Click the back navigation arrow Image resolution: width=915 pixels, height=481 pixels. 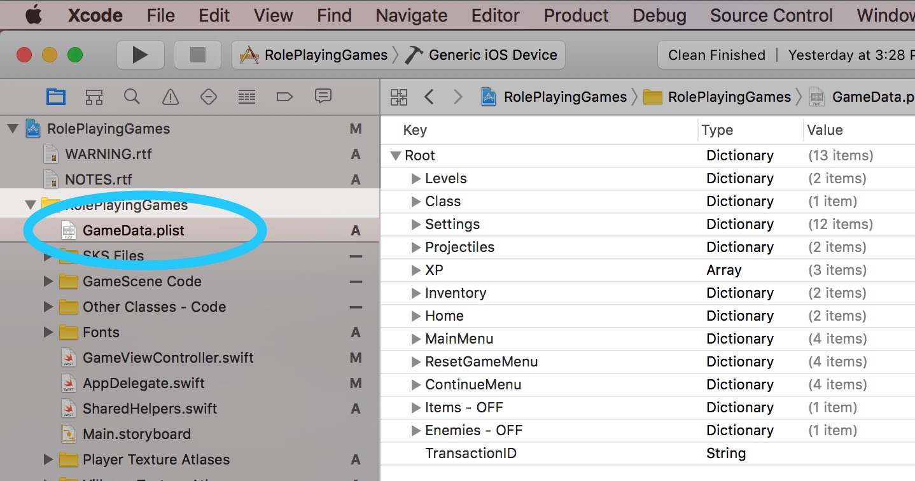click(429, 96)
